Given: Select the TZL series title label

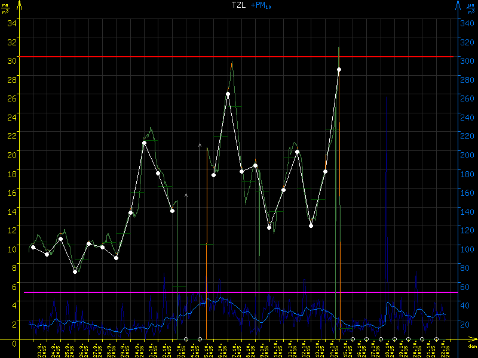Looking at the screenshot, I should point(238,5).
